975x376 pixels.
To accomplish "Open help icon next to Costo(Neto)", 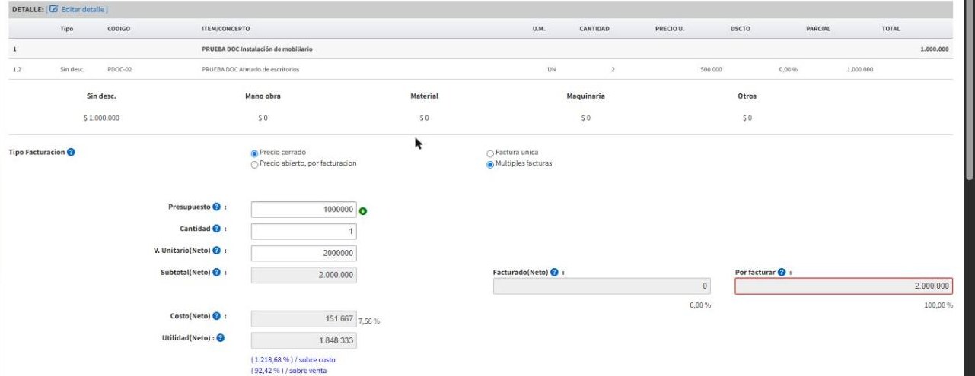I will 216,316.
